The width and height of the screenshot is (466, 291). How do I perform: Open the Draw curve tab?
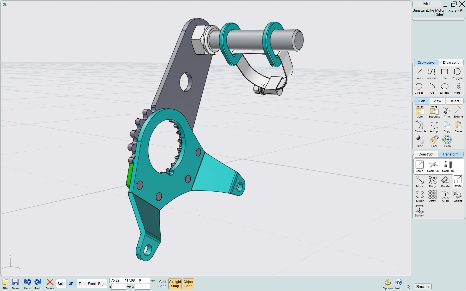tap(426, 63)
